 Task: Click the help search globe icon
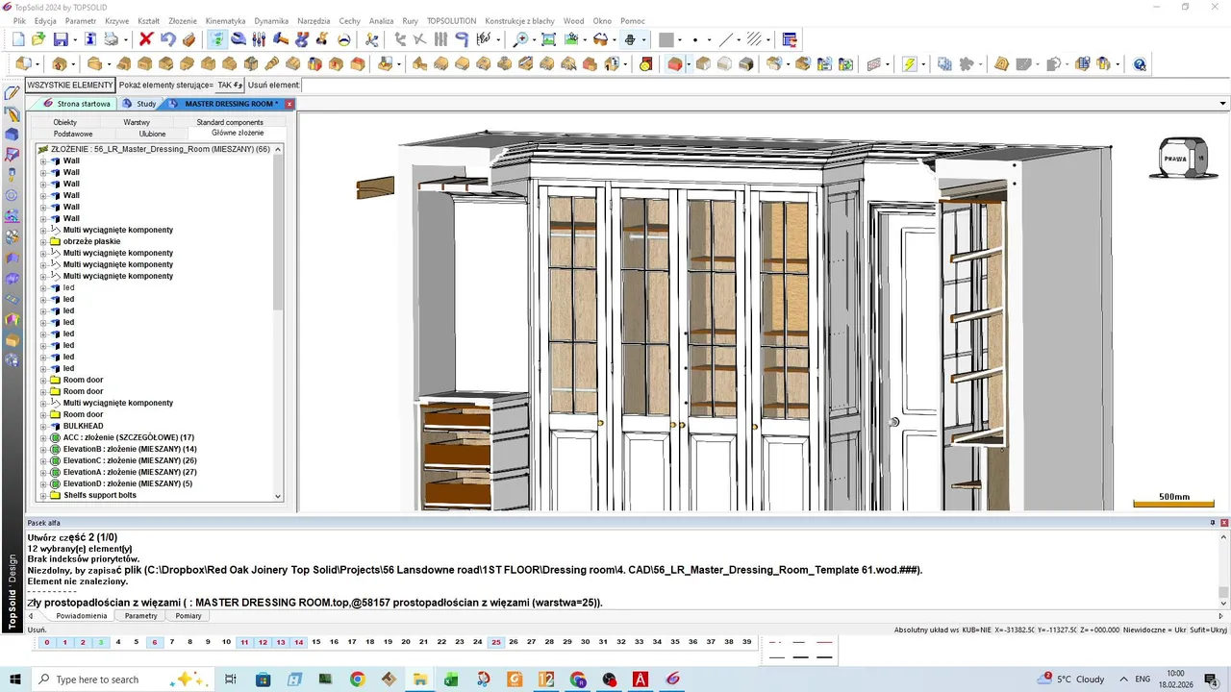1140,64
